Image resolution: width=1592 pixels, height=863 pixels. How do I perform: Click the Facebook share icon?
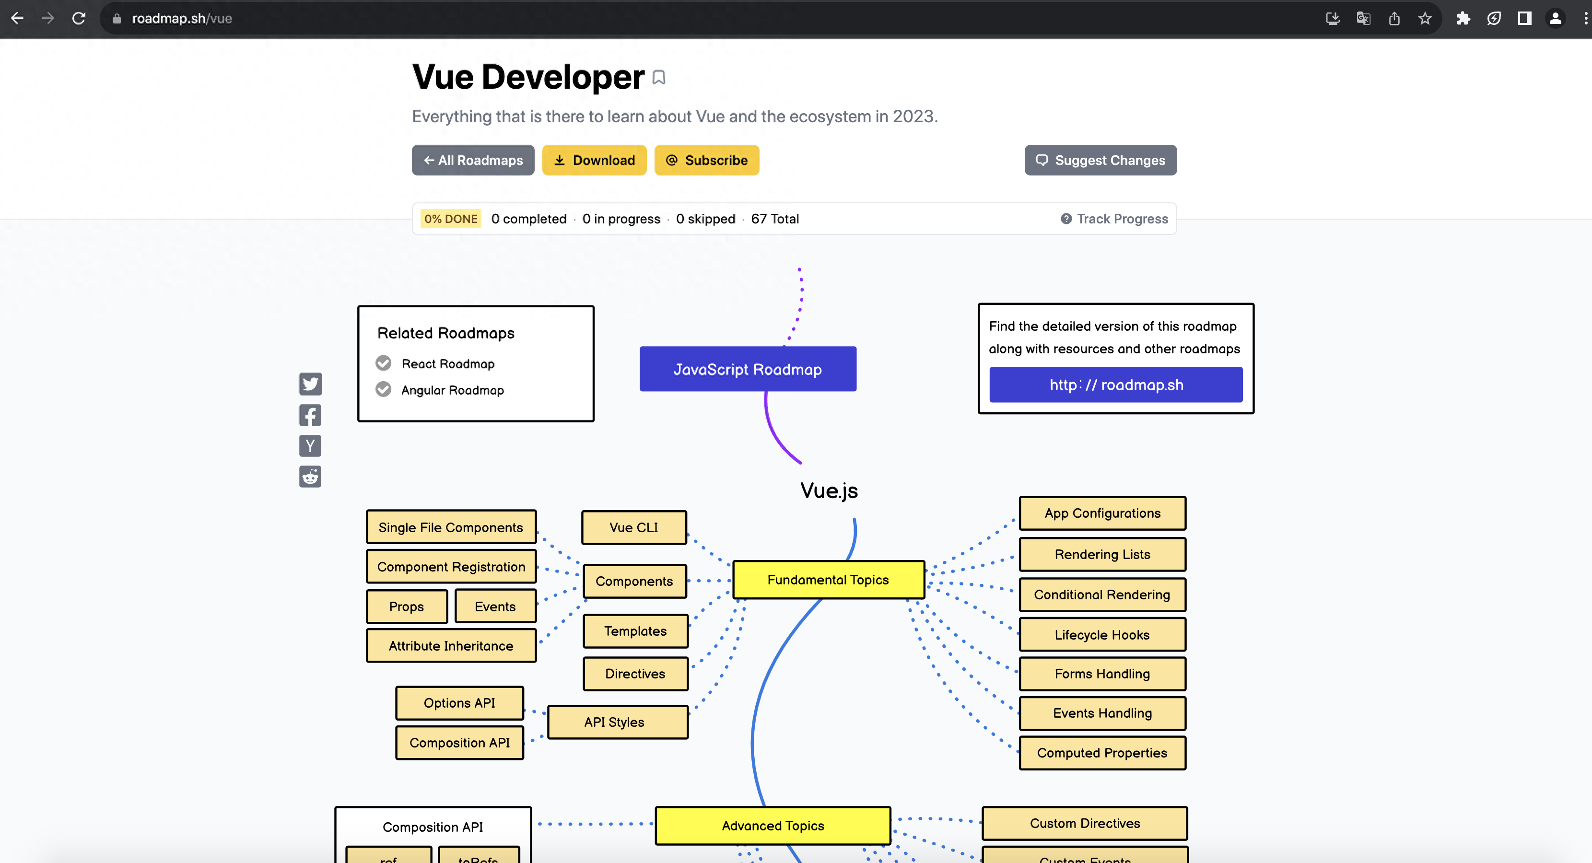click(309, 415)
